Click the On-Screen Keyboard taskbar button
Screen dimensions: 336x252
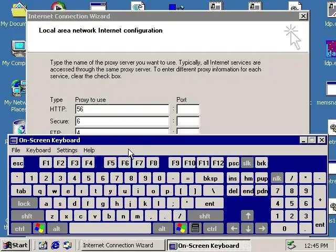tap(208, 245)
